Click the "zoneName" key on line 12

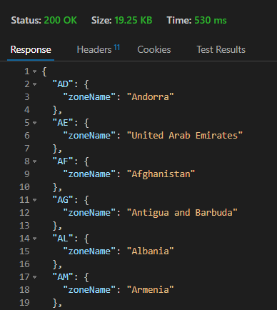click(x=89, y=213)
